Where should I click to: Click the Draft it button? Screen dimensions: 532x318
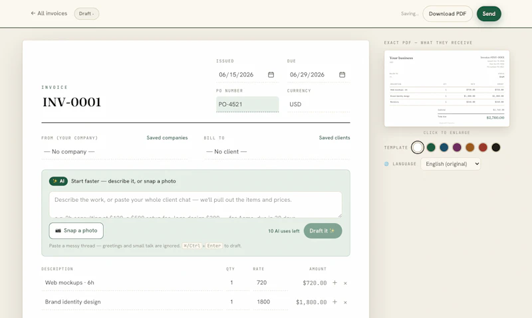pyautogui.click(x=323, y=230)
